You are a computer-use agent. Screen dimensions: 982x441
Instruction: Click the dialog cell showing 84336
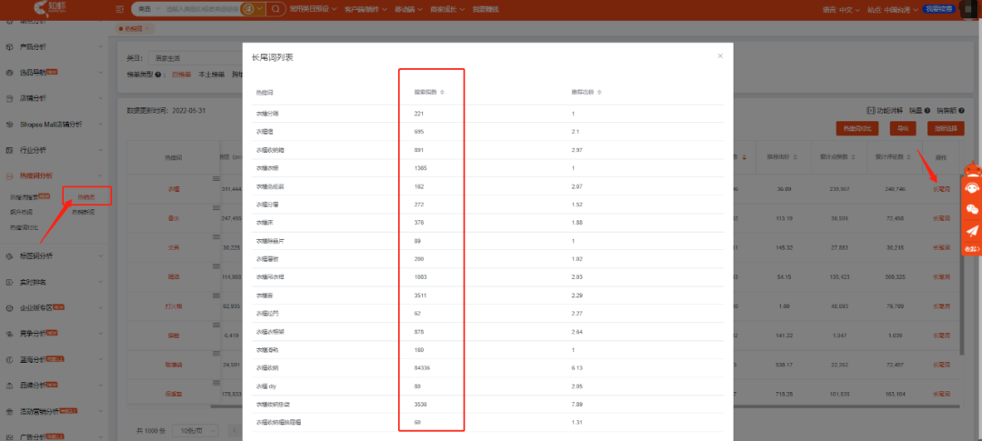[422, 367]
